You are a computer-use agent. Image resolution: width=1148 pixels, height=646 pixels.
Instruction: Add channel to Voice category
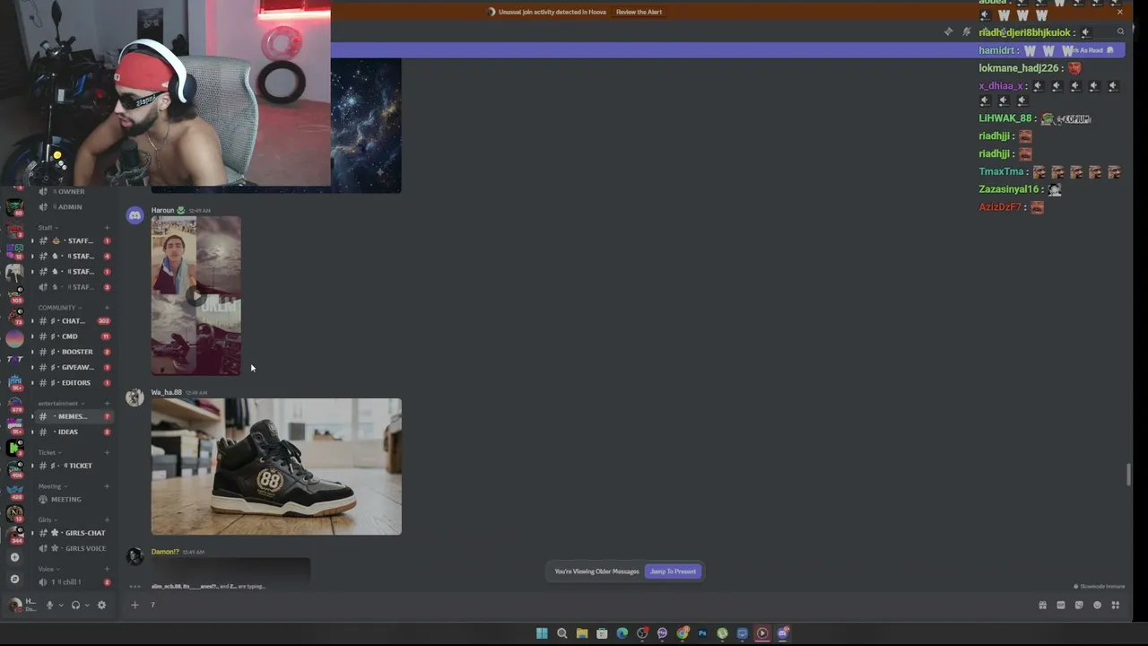(x=107, y=569)
